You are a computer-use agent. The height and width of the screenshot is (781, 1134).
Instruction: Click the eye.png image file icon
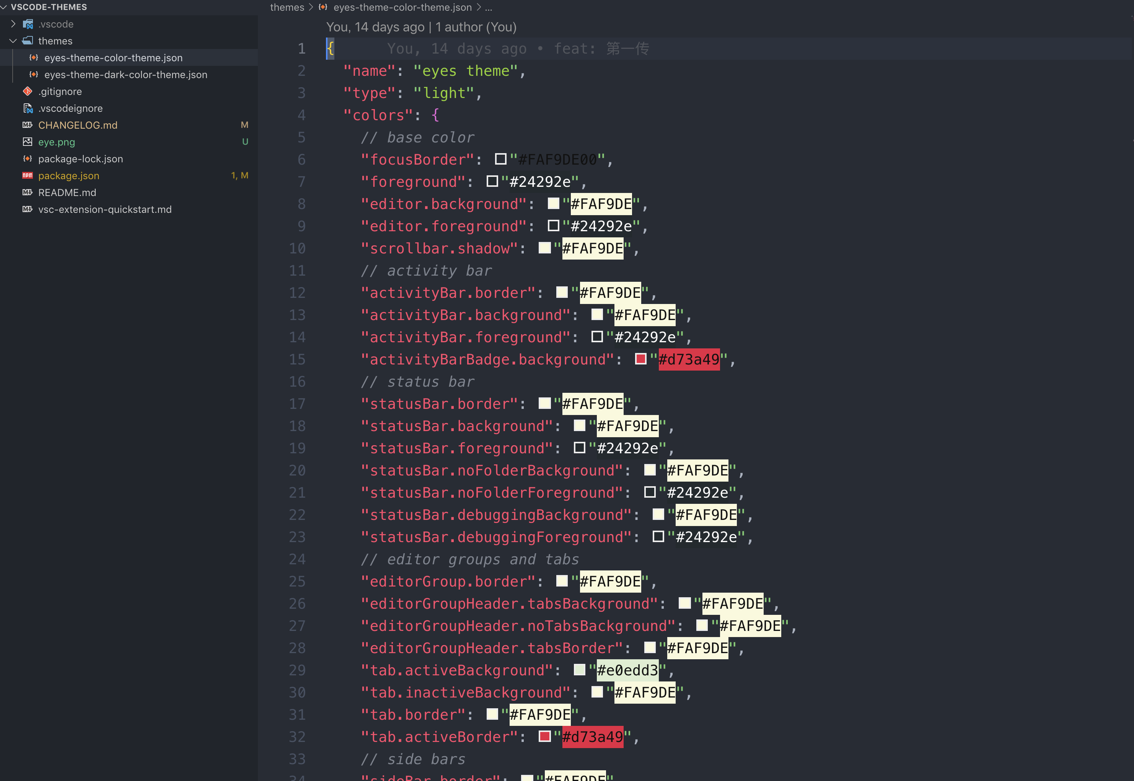coord(28,142)
